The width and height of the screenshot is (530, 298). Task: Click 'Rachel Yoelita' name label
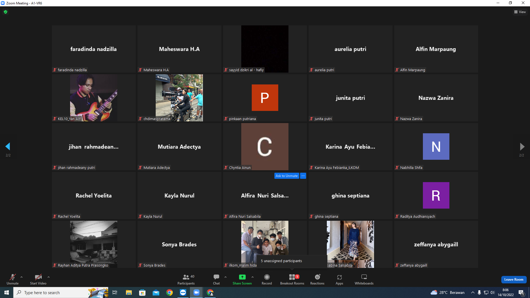(69, 217)
